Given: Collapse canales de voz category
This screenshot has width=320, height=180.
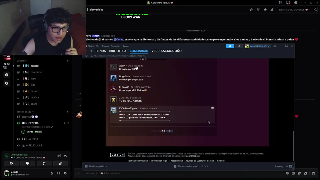Looking at the screenshot, I should 25,112.
